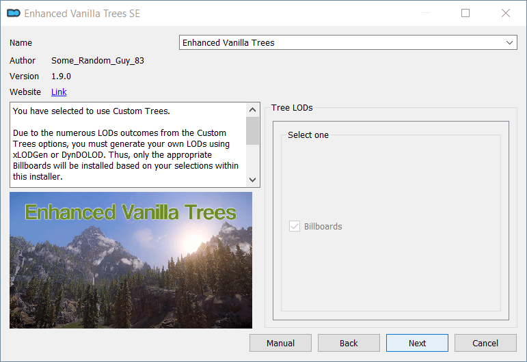Viewport: 527px width, 362px height.
Task: Click the version number 1.9.0
Action: [x=61, y=76]
